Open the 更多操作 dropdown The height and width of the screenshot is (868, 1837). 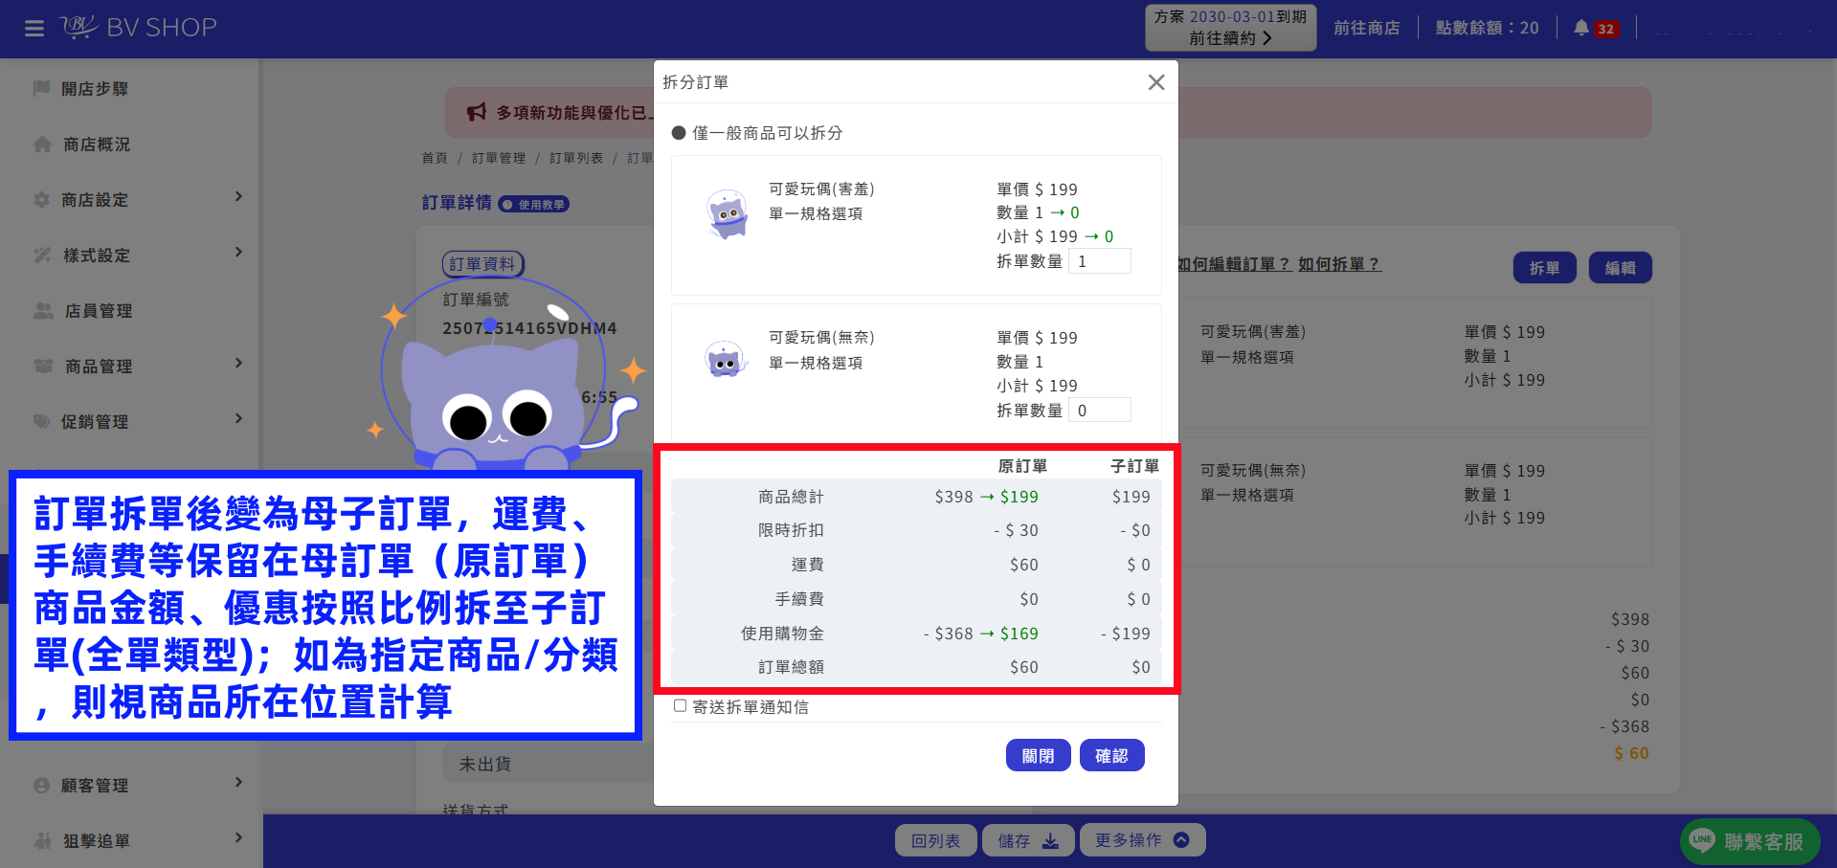pyautogui.click(x=1142, y=840)
